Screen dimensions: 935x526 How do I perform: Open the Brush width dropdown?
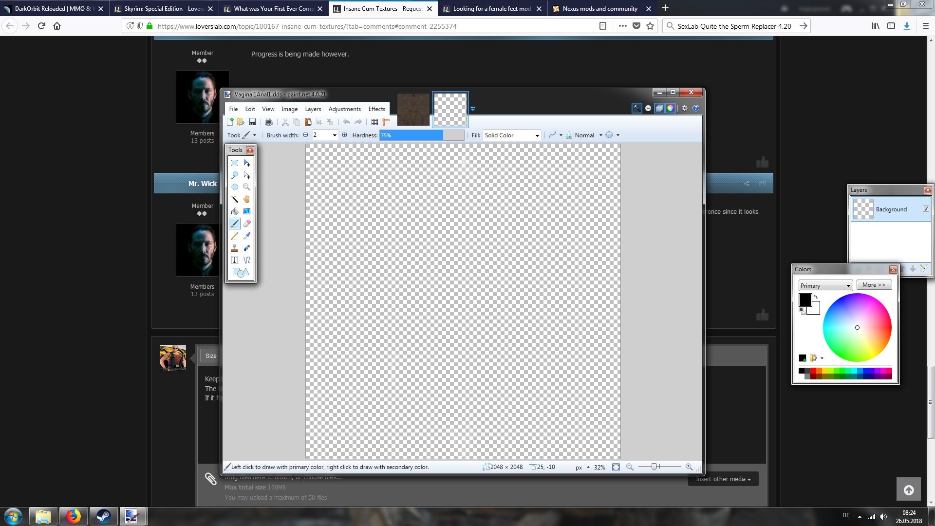[335, 135]
